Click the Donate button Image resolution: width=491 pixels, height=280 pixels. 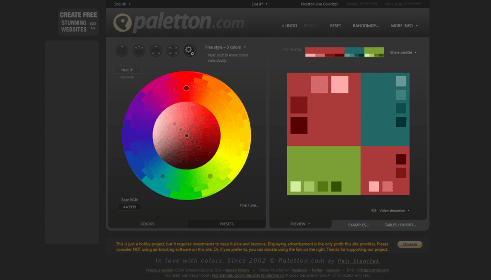coord(410,245)
